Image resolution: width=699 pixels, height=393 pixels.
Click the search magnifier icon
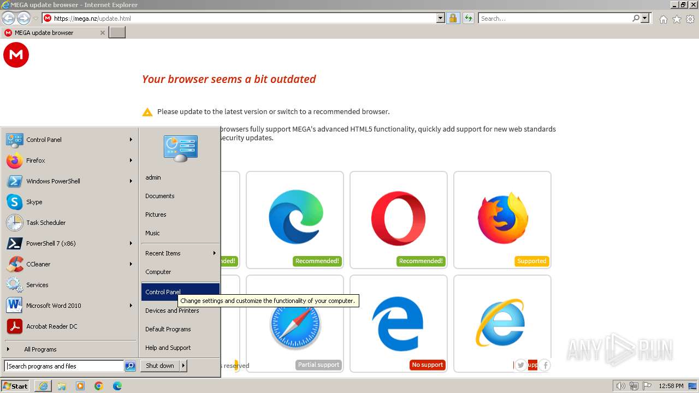click(x=636, y=19)
